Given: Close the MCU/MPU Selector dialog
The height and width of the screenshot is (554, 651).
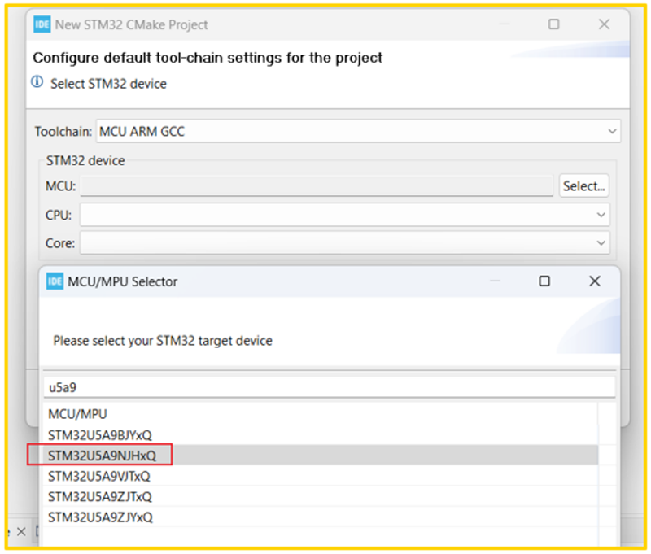Looking at the screenshot, I should (595, 281).
